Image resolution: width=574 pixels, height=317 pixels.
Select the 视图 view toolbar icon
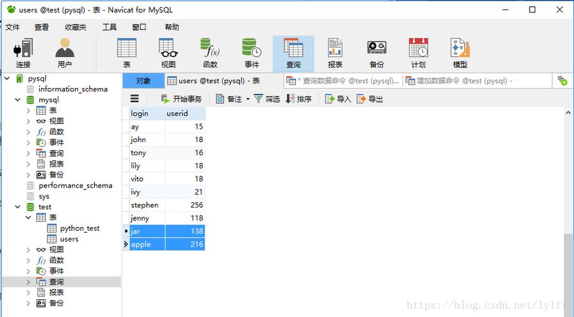coord(168,53)
